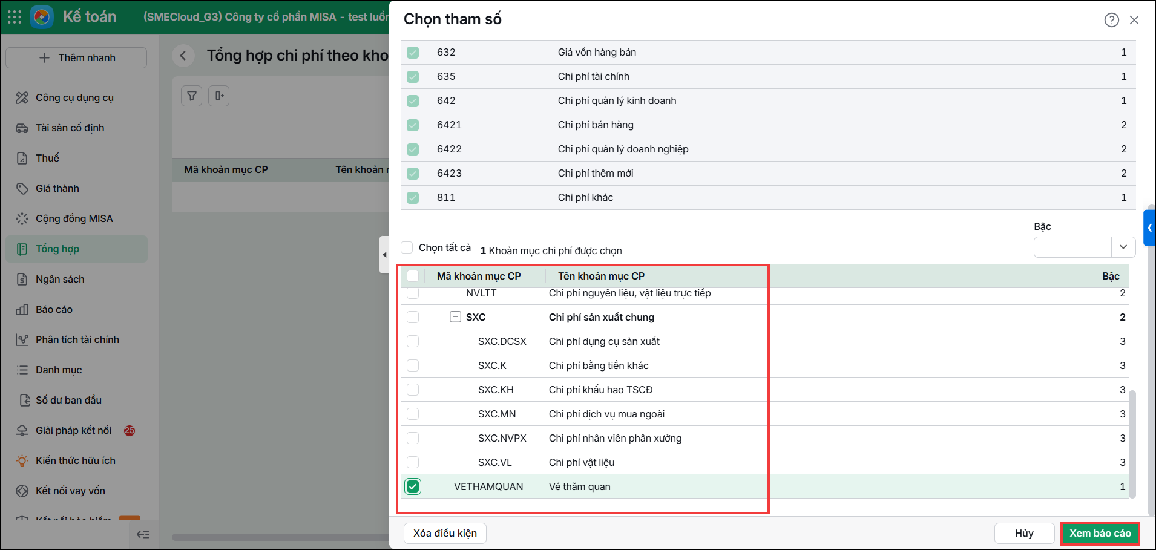Viewport: 1156px width, 550px height.
Task: Collapse the SXC tree node
Action: (x=455, y=317)
